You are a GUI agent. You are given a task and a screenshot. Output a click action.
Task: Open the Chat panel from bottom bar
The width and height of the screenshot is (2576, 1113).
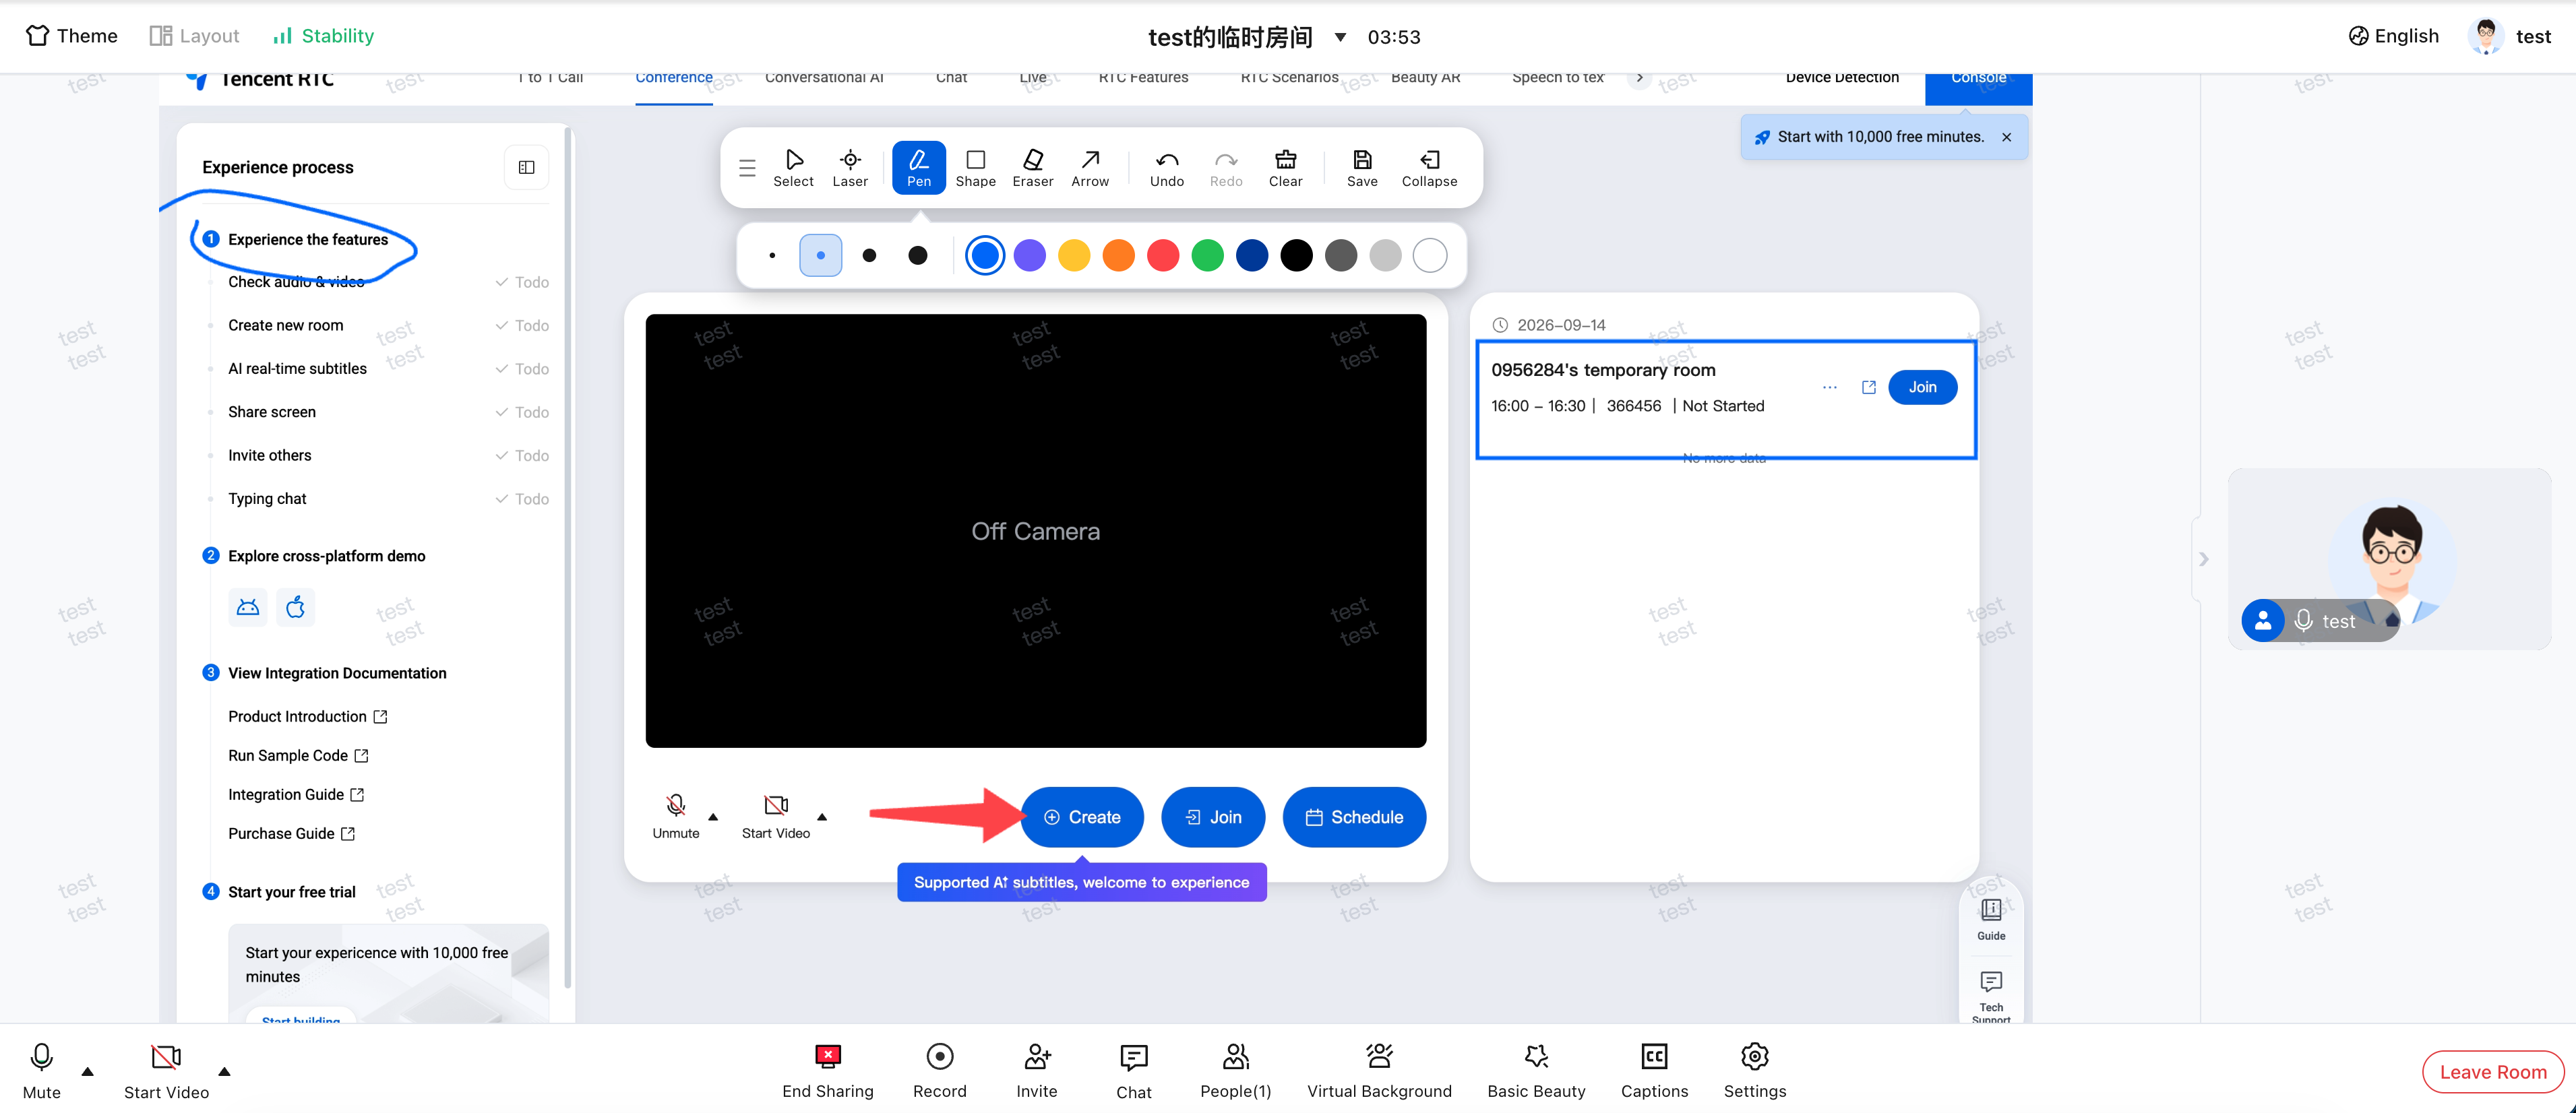1133,1070
